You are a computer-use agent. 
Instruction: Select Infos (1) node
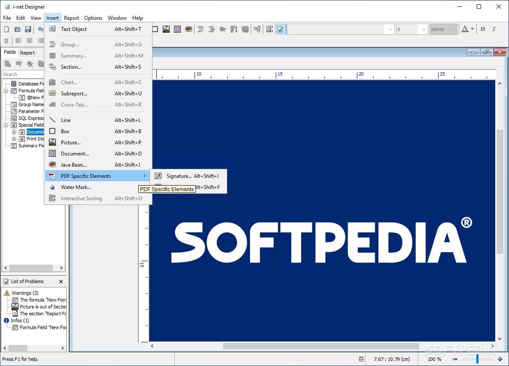20,320
